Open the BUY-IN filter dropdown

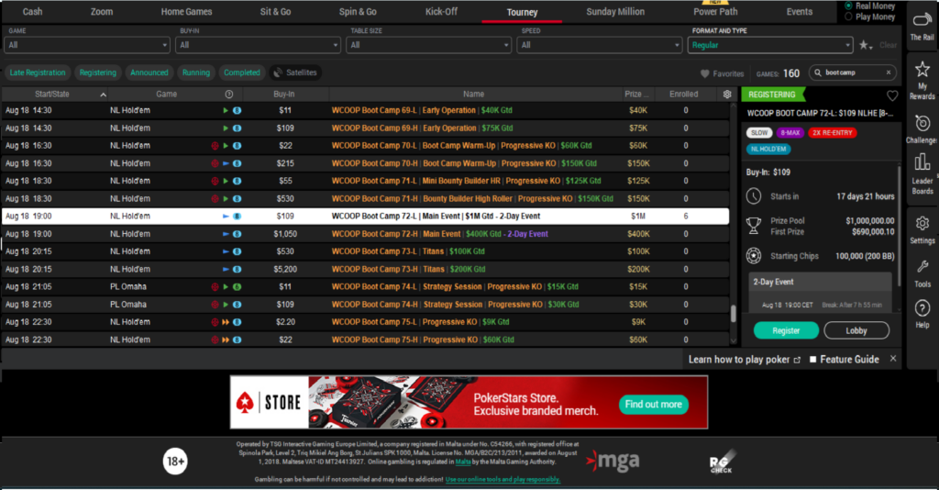click(x=258, y=45)
